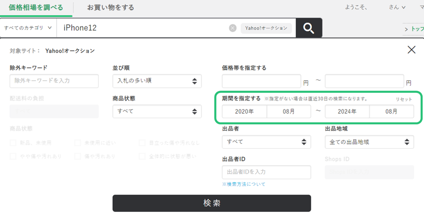This screenshot has height=221, width=424.
Task: Select the end month 08月 field
Action: pyautogui.click(x=391, y=111)
